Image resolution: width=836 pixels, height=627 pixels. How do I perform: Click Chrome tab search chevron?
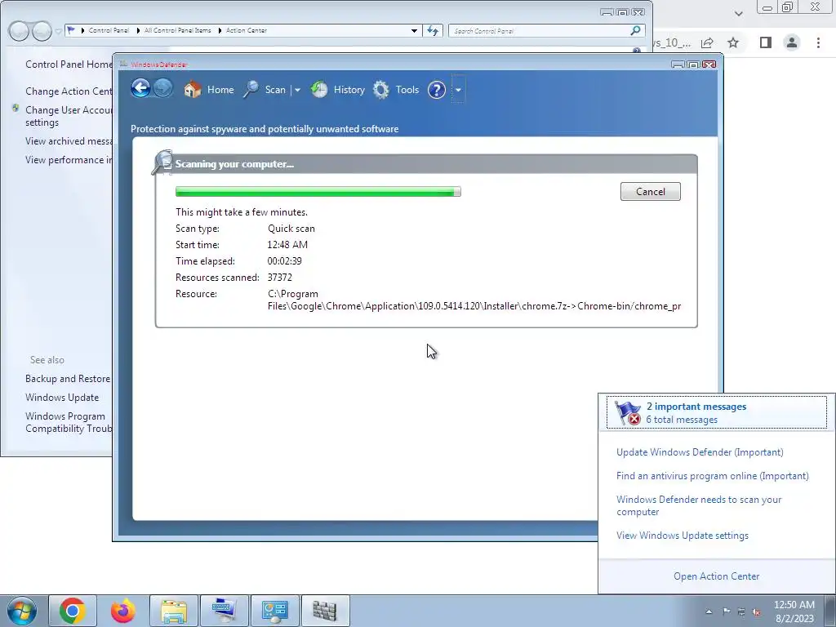tap(738, 13)
